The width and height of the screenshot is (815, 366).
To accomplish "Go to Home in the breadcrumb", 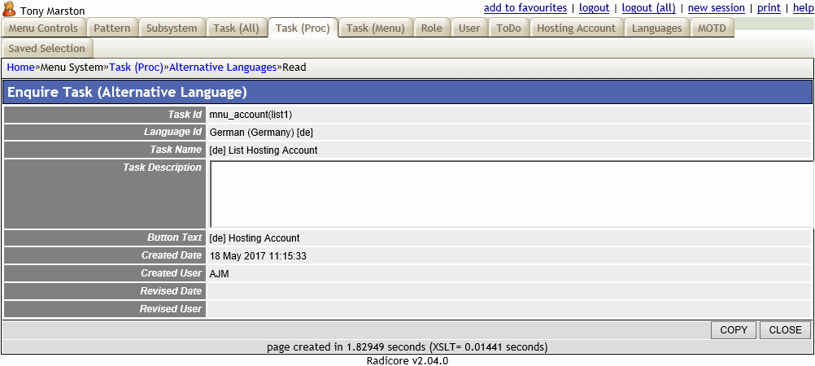I will click(21, 67).
